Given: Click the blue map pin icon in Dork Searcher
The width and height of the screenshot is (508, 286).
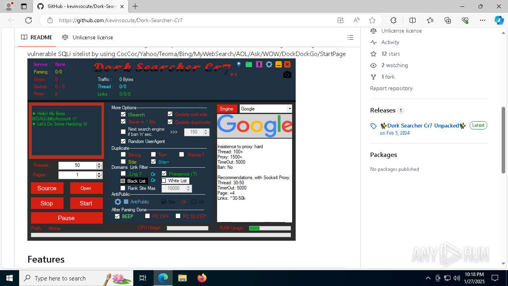Looking at the screenshot, I should (x=239, y=64).
